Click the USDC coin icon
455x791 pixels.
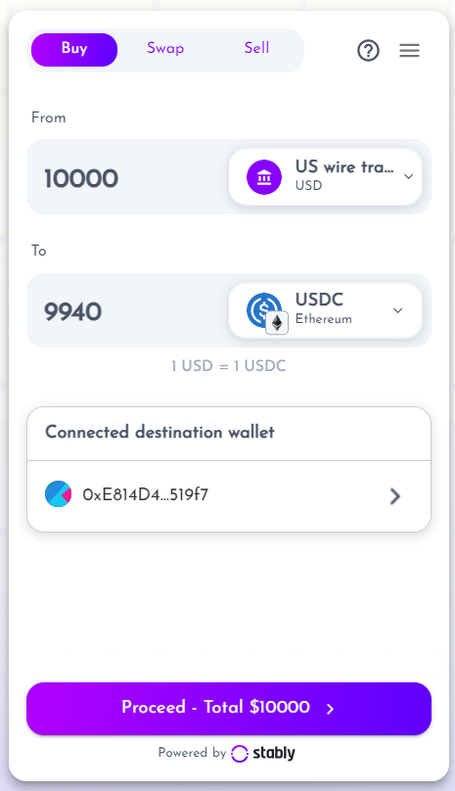[x=262, y=308]
